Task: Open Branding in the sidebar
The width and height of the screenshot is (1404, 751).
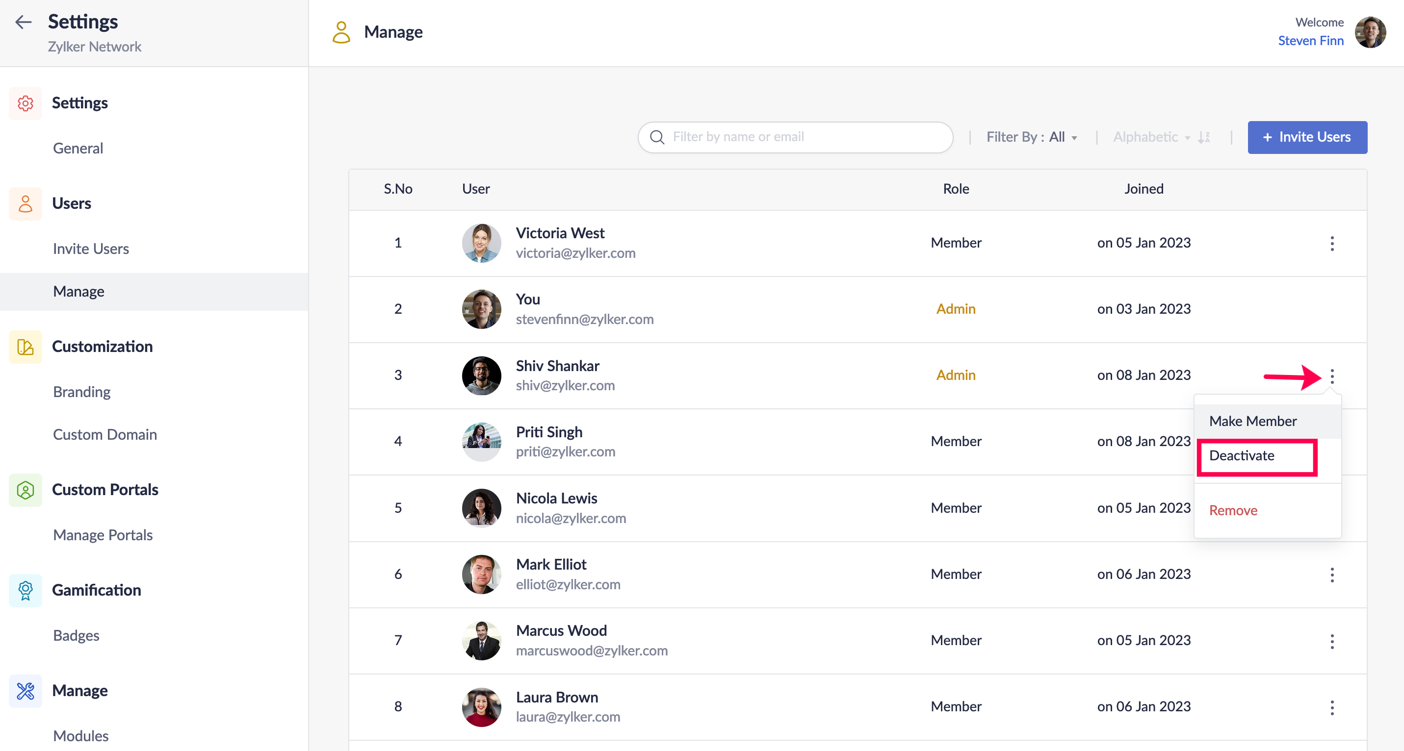Action: [82, 392]
